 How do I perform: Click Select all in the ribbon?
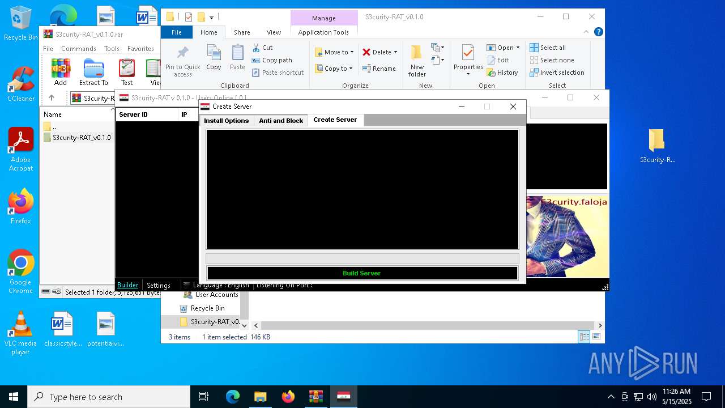tap(548, 48)
